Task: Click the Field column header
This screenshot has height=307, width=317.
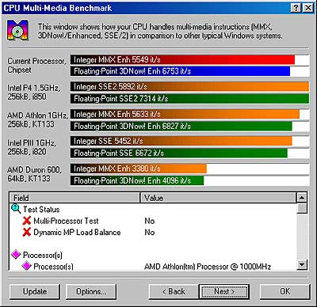Action: pos(74,198)
